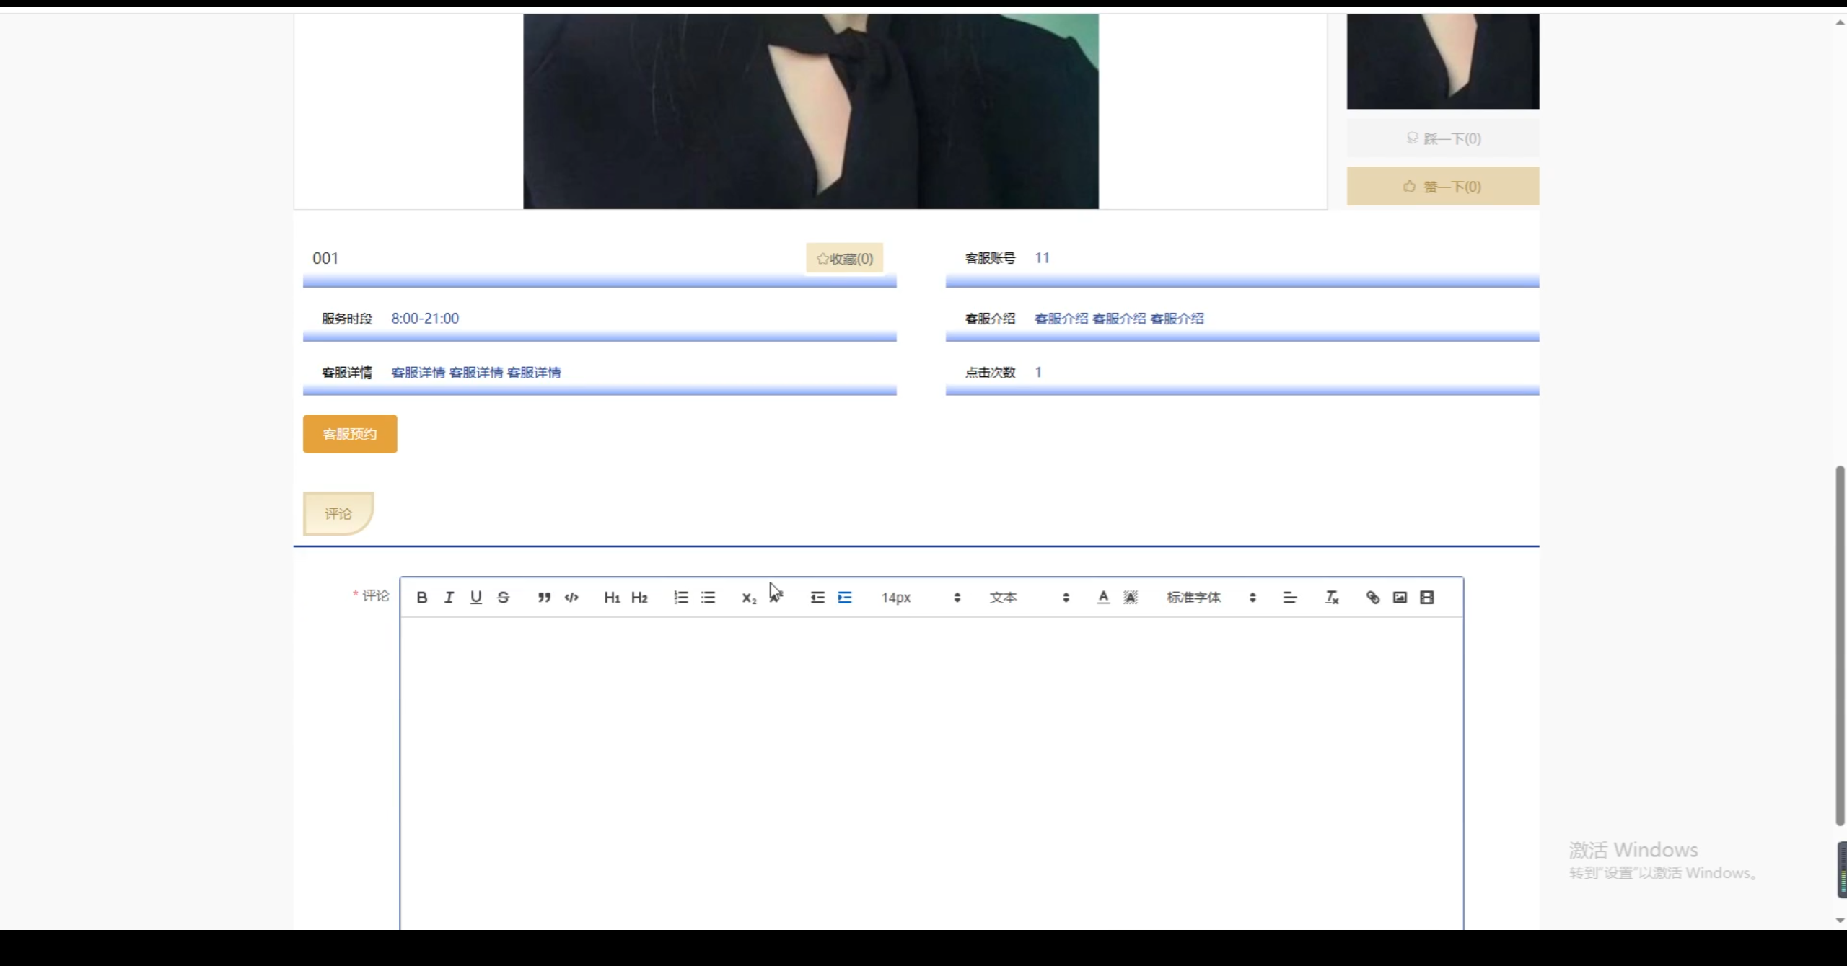The width and height of the screenshot is (1847, 966).
Task: Insert a blockquote with quote icon
Action: tap(544, 597)
